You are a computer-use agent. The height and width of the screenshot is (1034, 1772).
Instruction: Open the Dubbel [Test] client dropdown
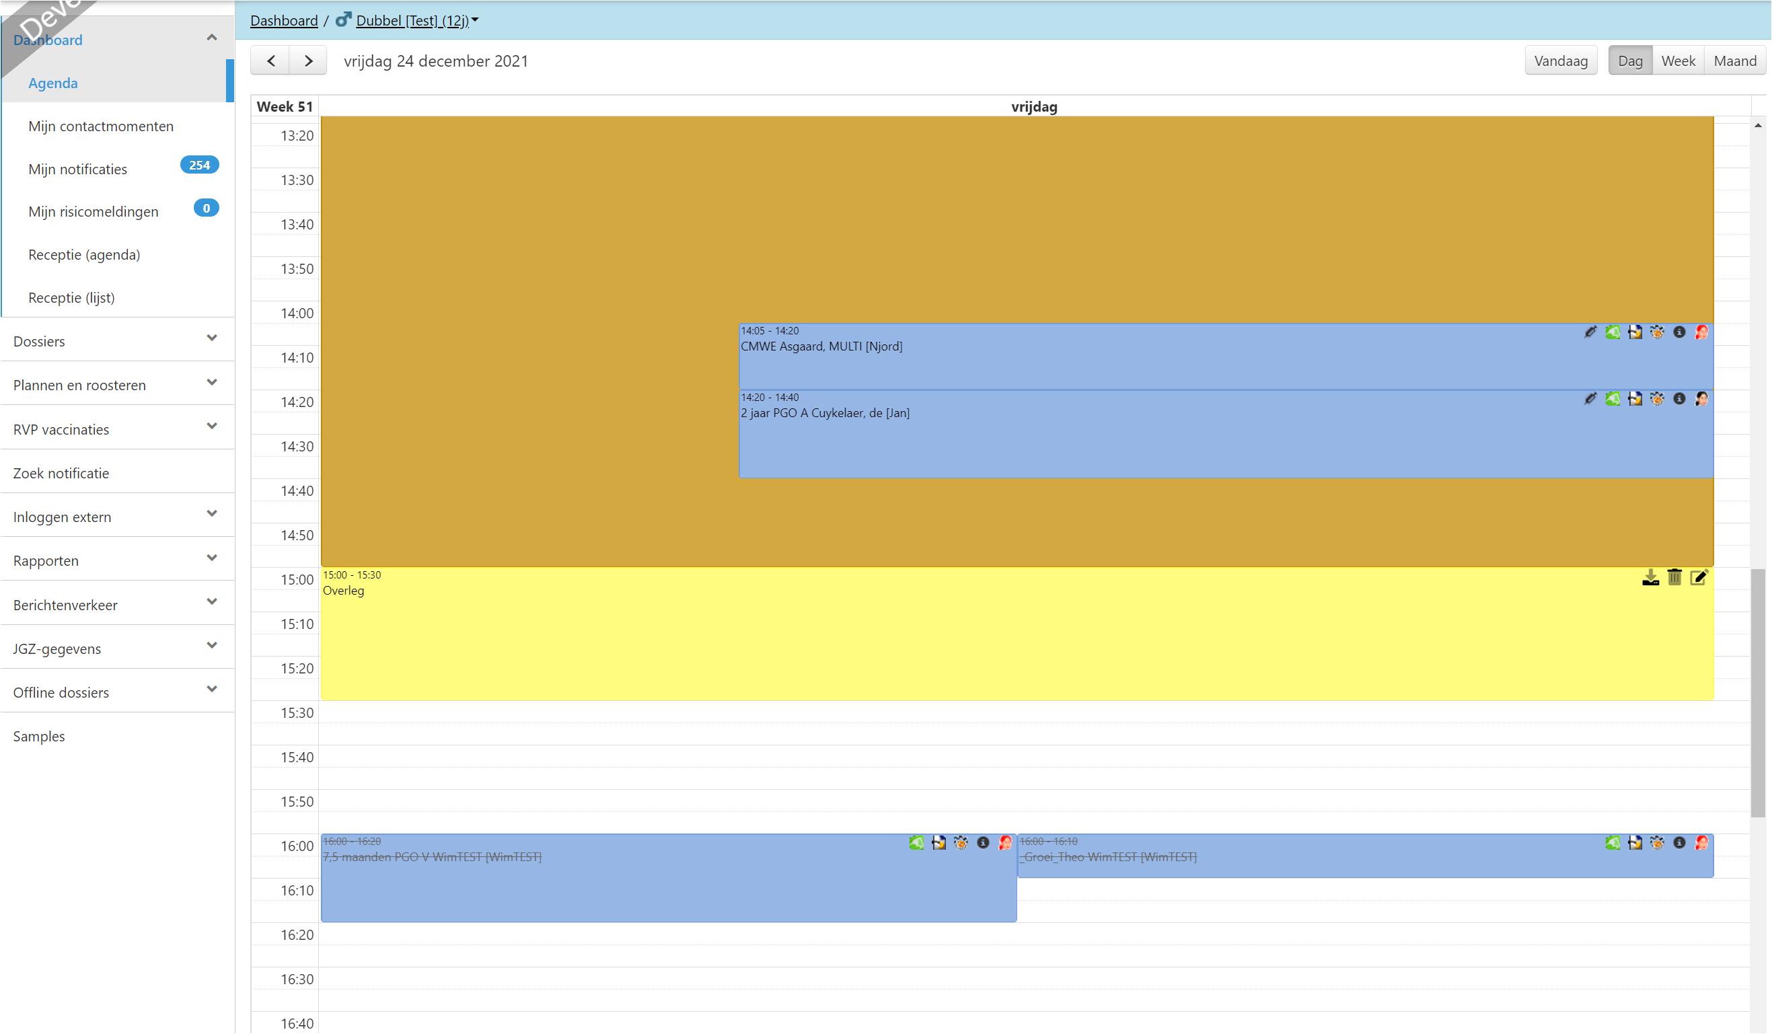416,20
